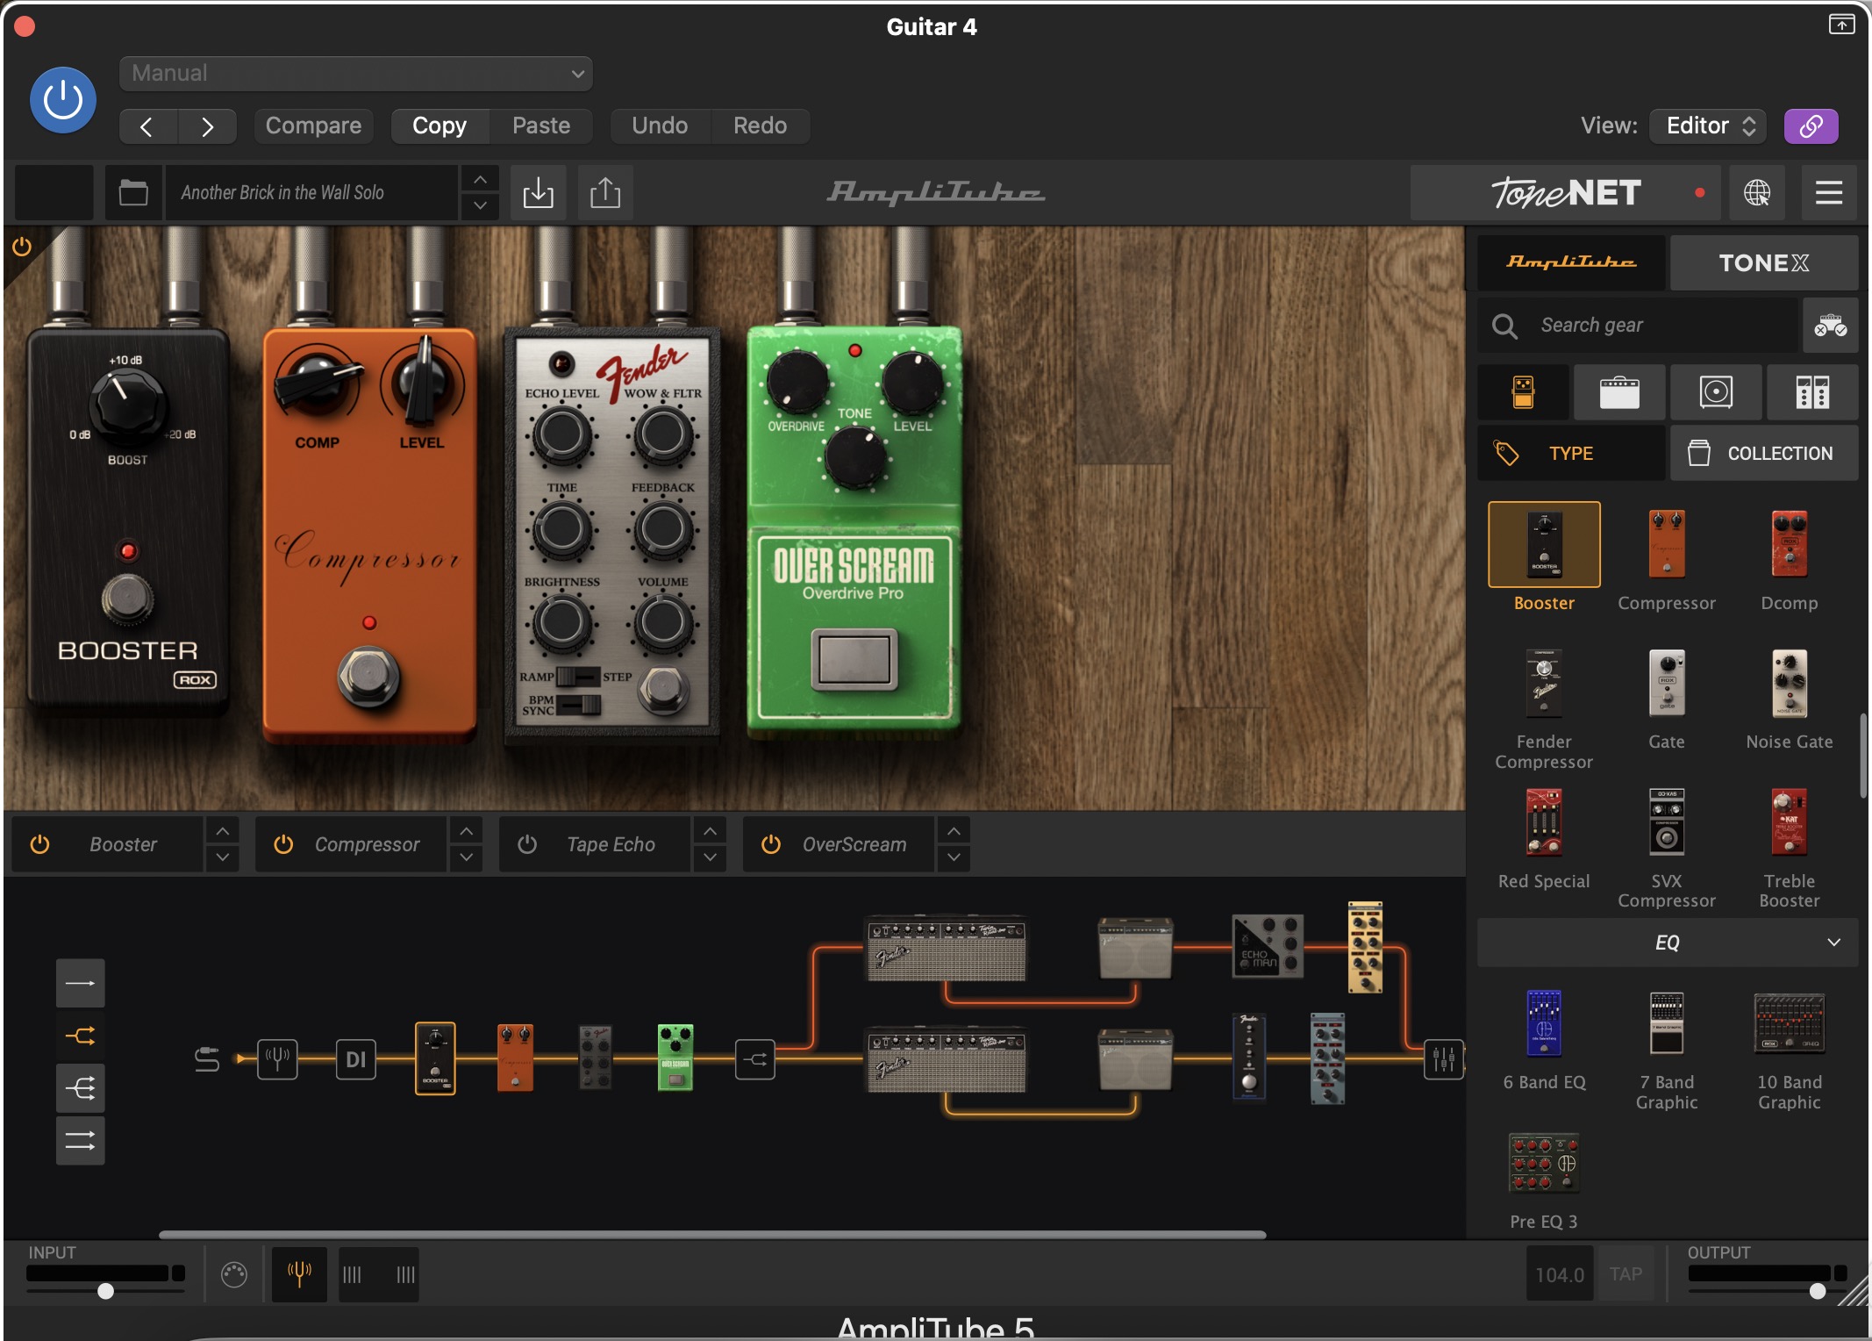Click the Search gear field
This screenshot has height=1341, width=1872.
click(1637, 326)
